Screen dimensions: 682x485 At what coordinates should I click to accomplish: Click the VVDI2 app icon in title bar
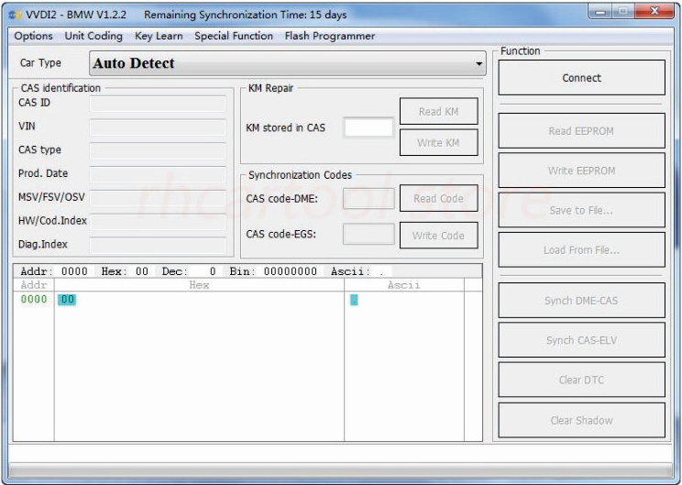15,15
